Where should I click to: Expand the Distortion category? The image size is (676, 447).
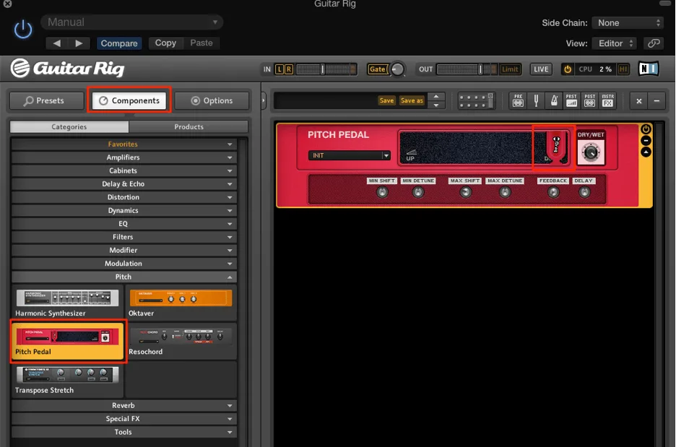(124, 197)
